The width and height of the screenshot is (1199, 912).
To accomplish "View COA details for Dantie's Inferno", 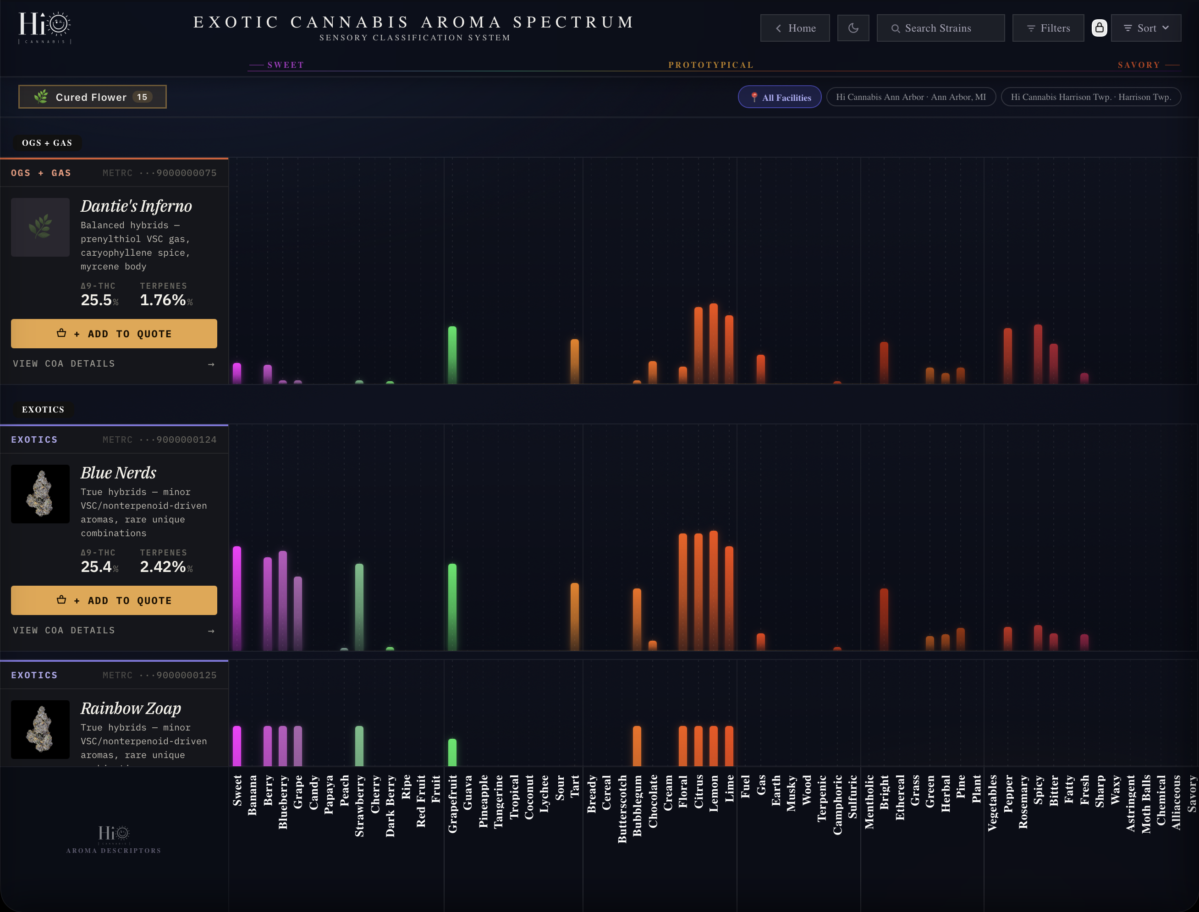I will [x=114, y=364].
